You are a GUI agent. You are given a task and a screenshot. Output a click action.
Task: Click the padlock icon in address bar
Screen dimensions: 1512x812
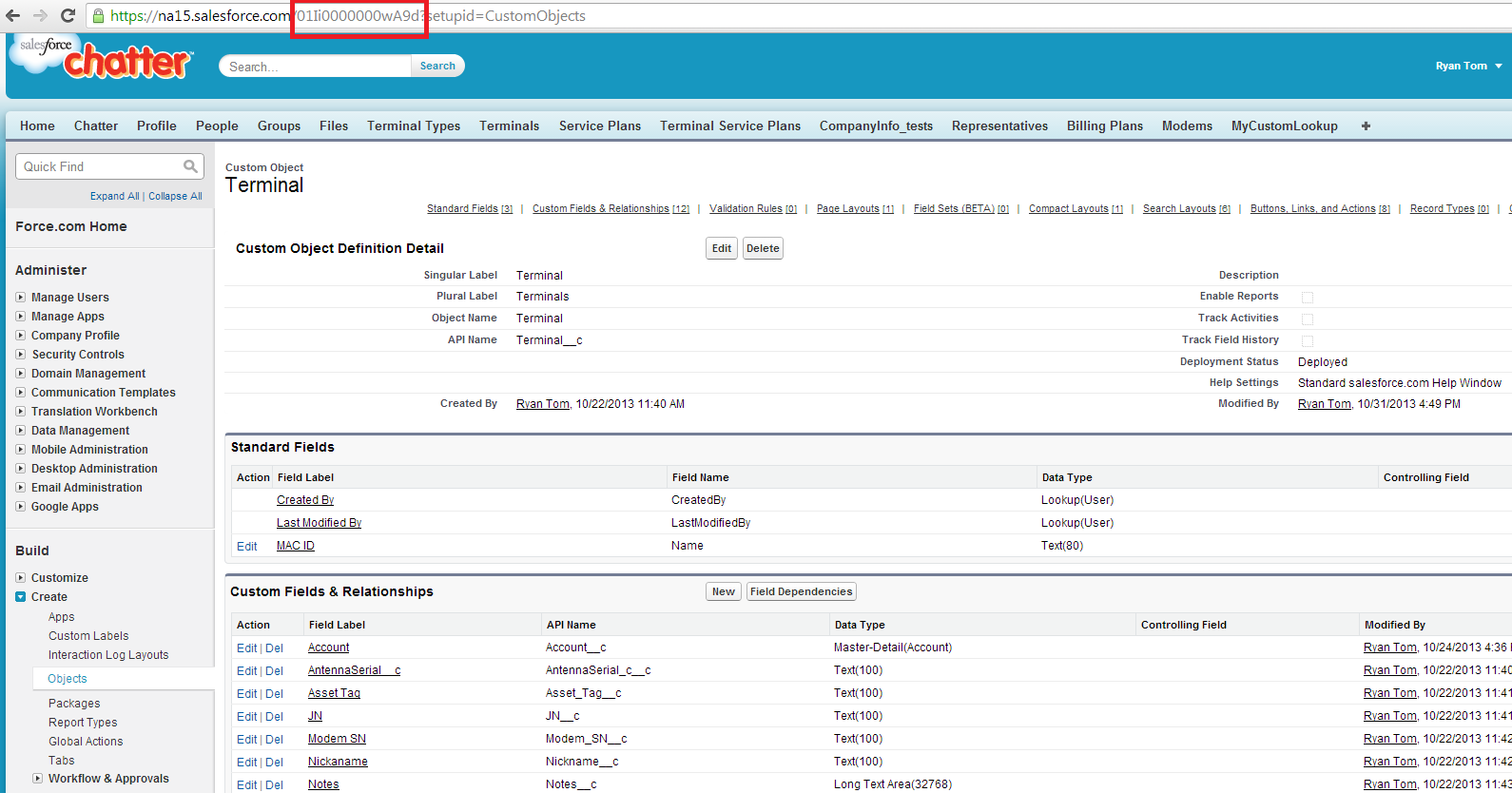click(x=98, y=15)
